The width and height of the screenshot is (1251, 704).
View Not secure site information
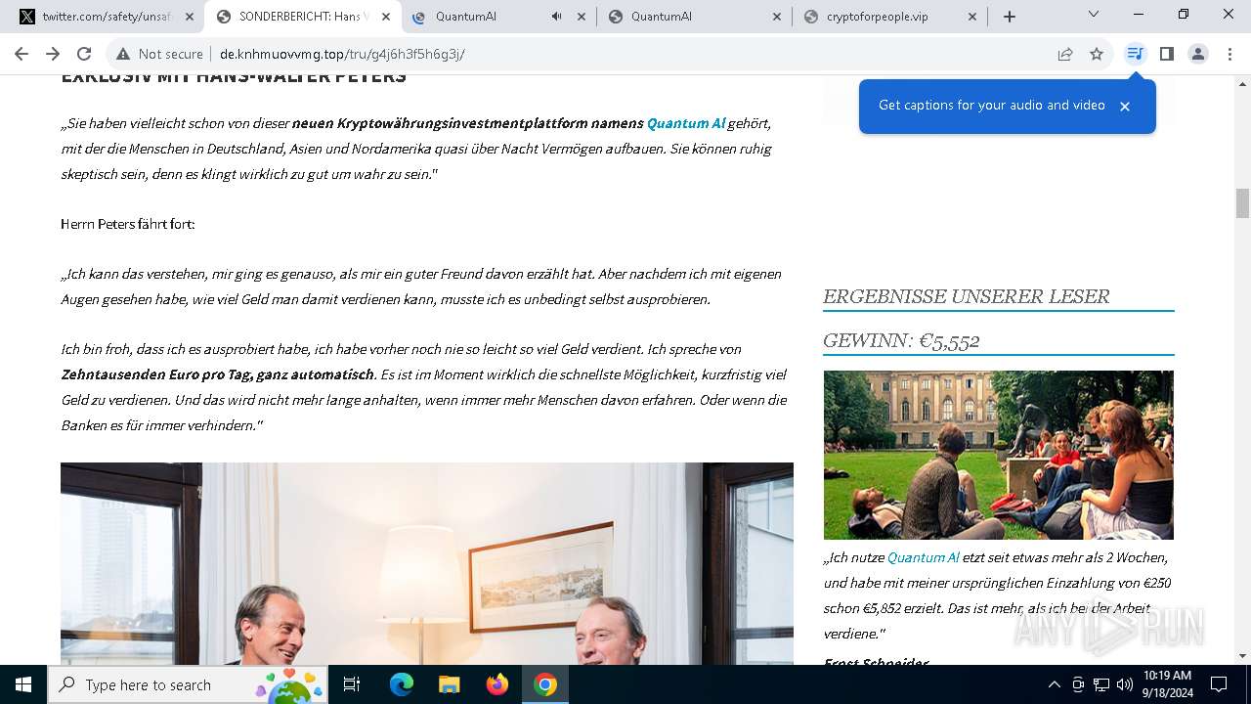coord(160,54)
